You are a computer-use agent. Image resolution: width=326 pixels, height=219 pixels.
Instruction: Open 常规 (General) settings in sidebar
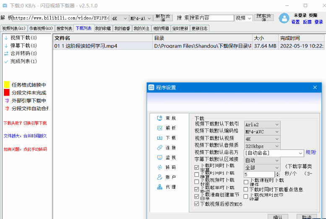(166, 118)
